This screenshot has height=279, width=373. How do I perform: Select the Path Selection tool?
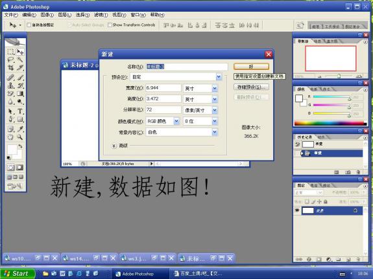10,111
